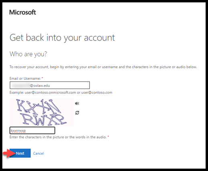The width and height of the screenshot is (208, 171).
Task: Click the red asterisk after the audio instruction
Action: (108, 137)
